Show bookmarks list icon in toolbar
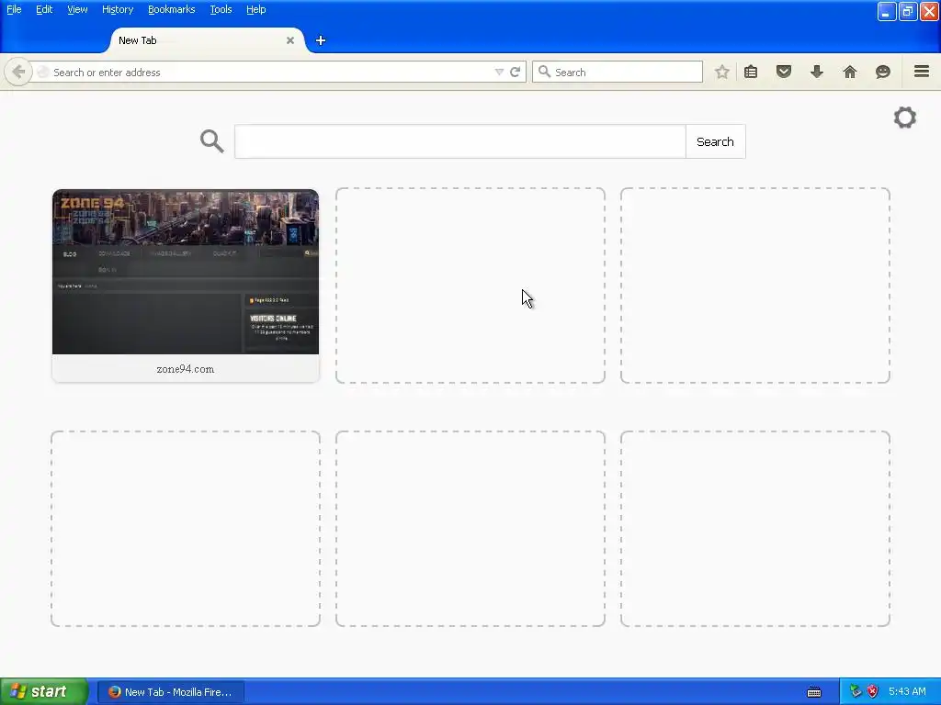Screen dimensions: 941x705 tap(751, 72)
